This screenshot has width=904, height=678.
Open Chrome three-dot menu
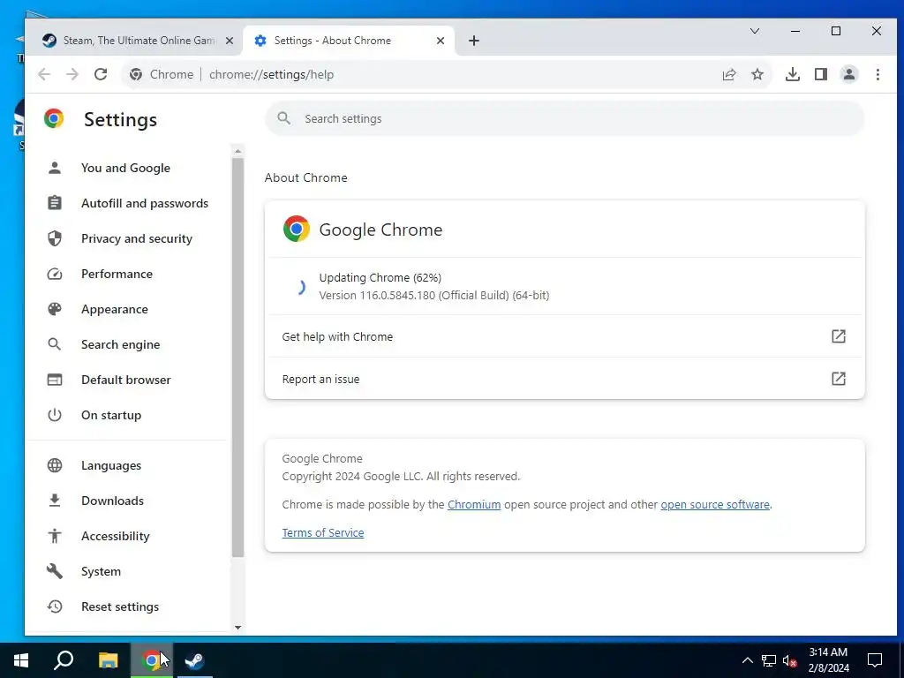tap(878, 74)
